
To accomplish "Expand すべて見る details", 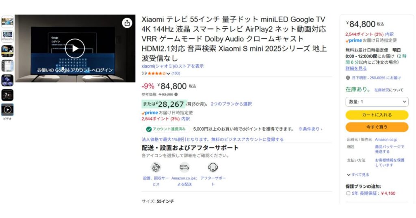I will [357, 175].
